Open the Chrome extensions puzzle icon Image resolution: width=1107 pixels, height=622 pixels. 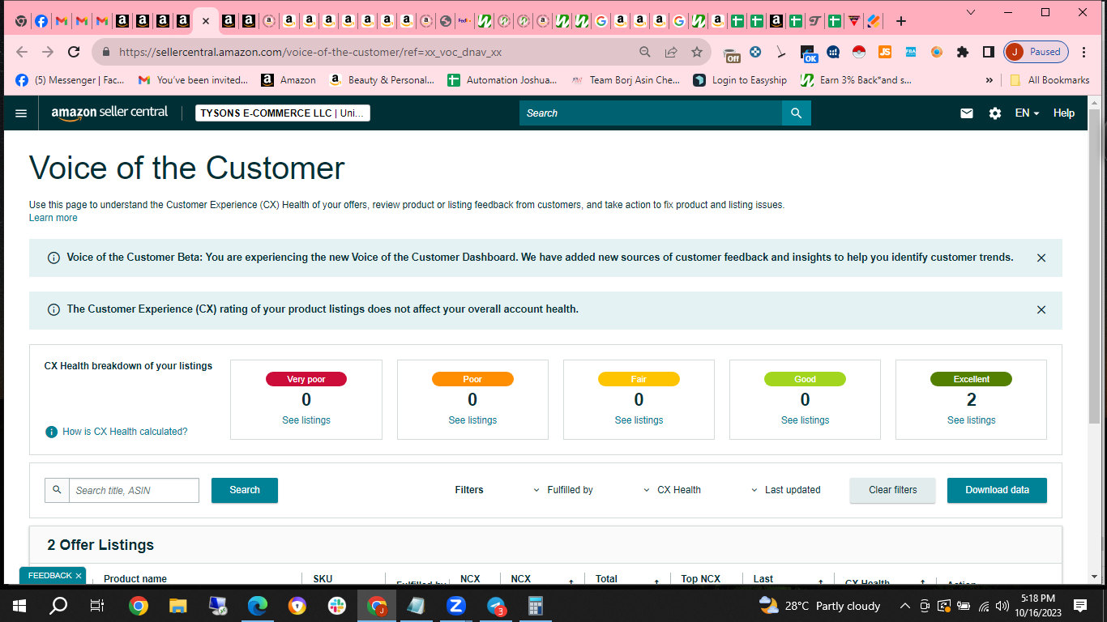(x=963, y=52)
